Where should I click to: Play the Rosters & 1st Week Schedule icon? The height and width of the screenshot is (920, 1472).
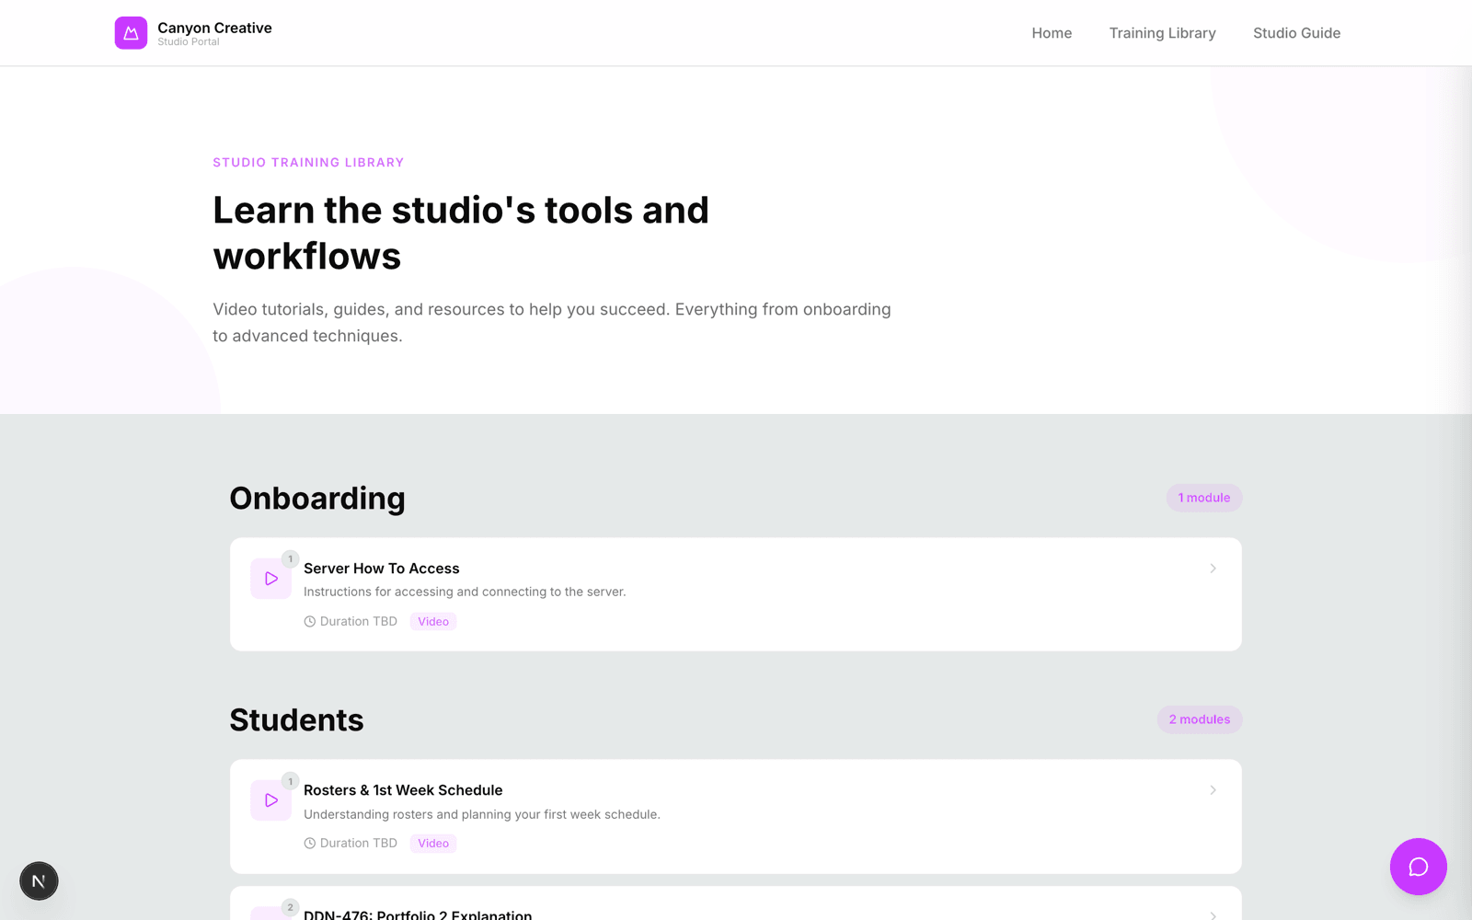(270, 800)
